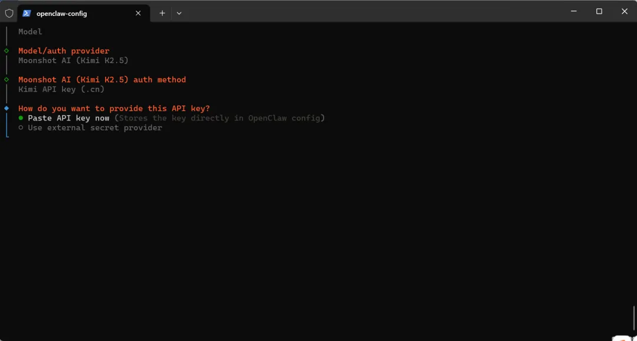Click the API key question prompt

tap(114, 109)
